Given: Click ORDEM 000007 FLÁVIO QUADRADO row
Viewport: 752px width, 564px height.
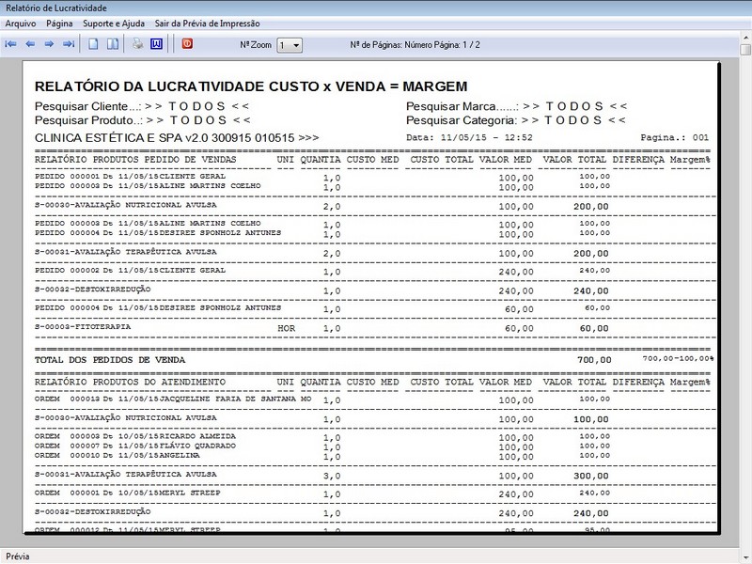Looking at the screenshot, I should [322, 446].
